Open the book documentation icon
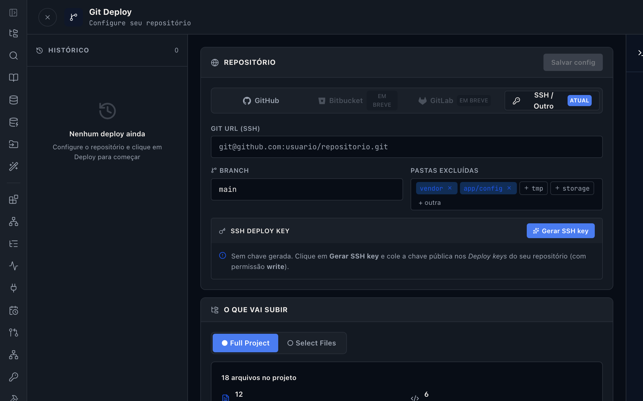643x401 pixels. [13, 78]
